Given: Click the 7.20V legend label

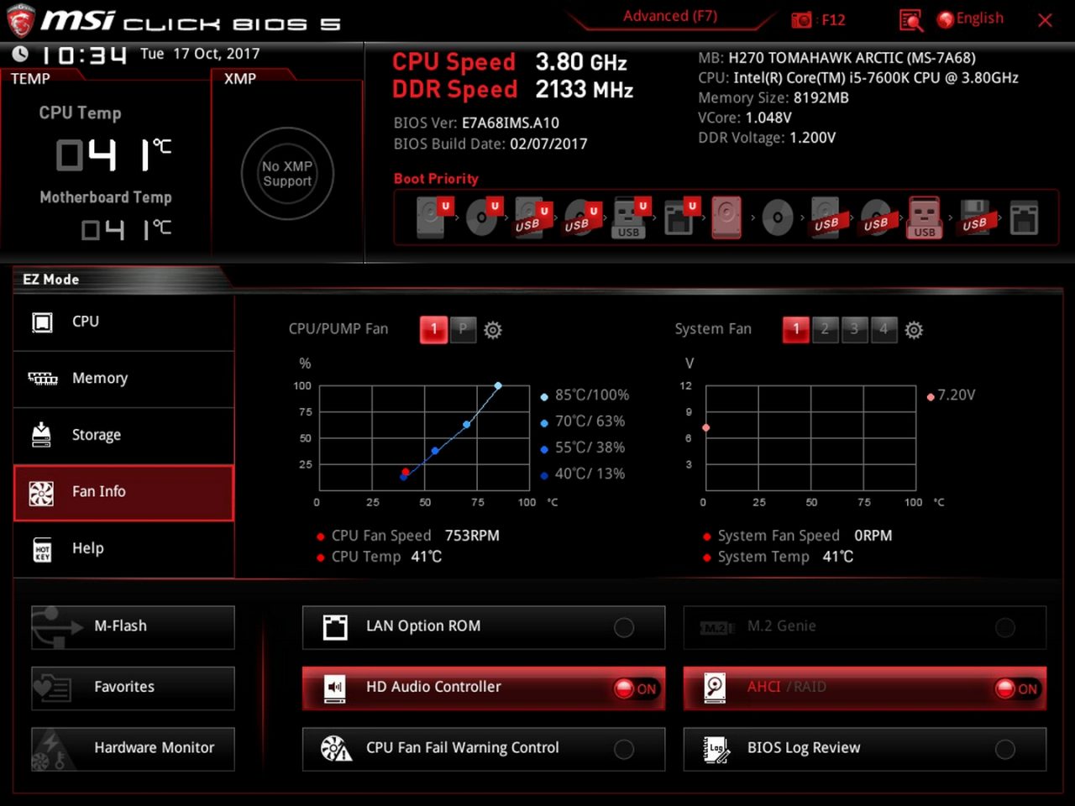Looking at the screenshot, I should 957,395.
